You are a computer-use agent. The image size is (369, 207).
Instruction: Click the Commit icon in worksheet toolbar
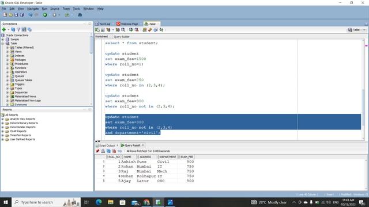[131, 30]
